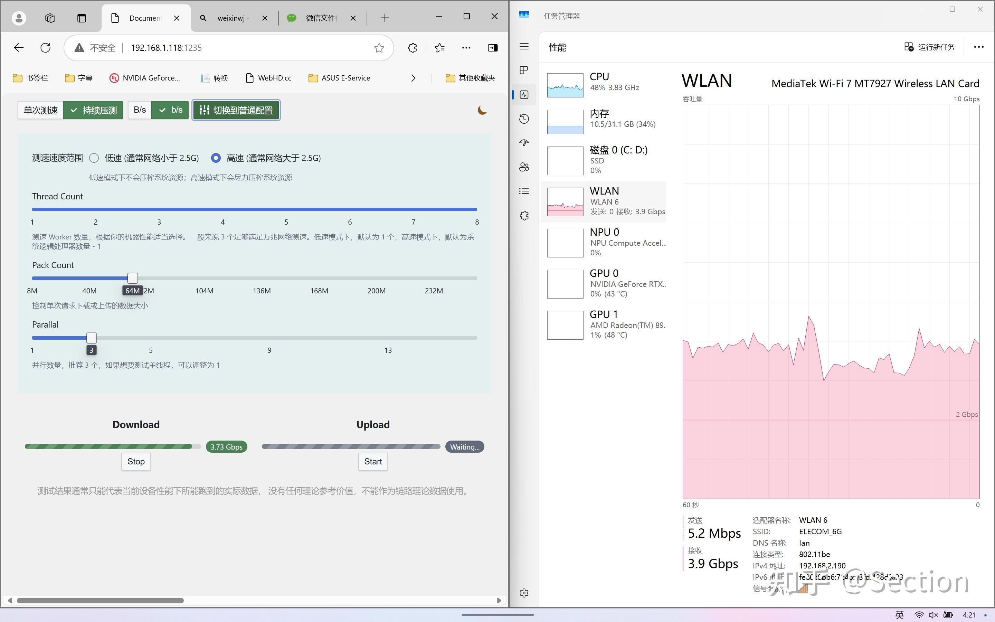Expand more bookmarks chevron
995x622 pixels.
click(x=413, y=78)
